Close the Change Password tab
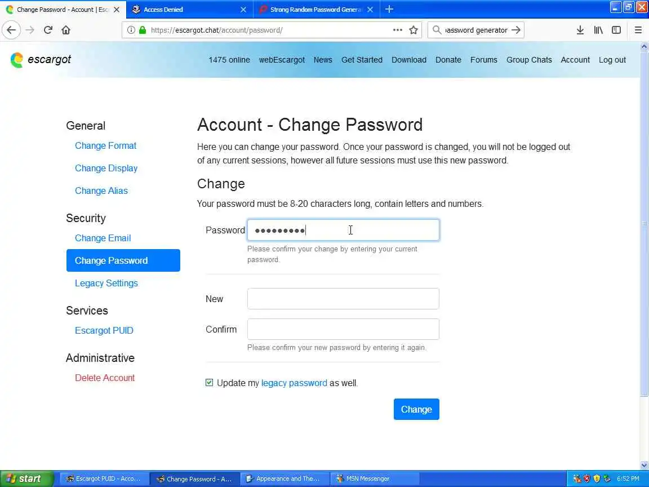This screenshot has width=649, height=487. 117,9
